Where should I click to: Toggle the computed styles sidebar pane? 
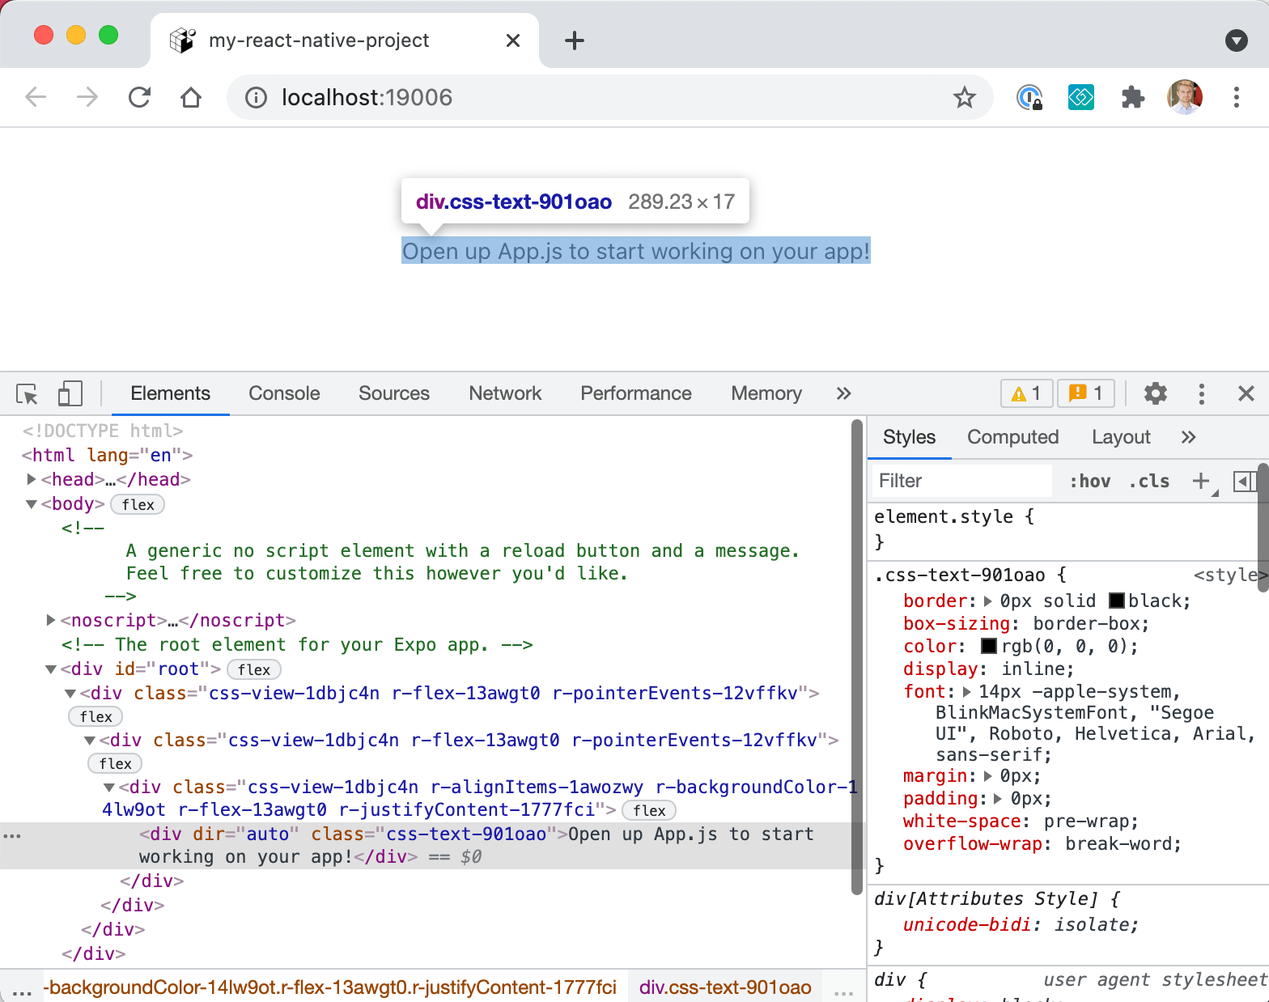(x=1245, y=482)
